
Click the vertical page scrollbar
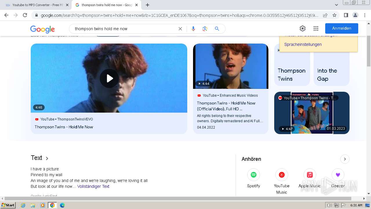pyautogui.click(x=369, y=52)
